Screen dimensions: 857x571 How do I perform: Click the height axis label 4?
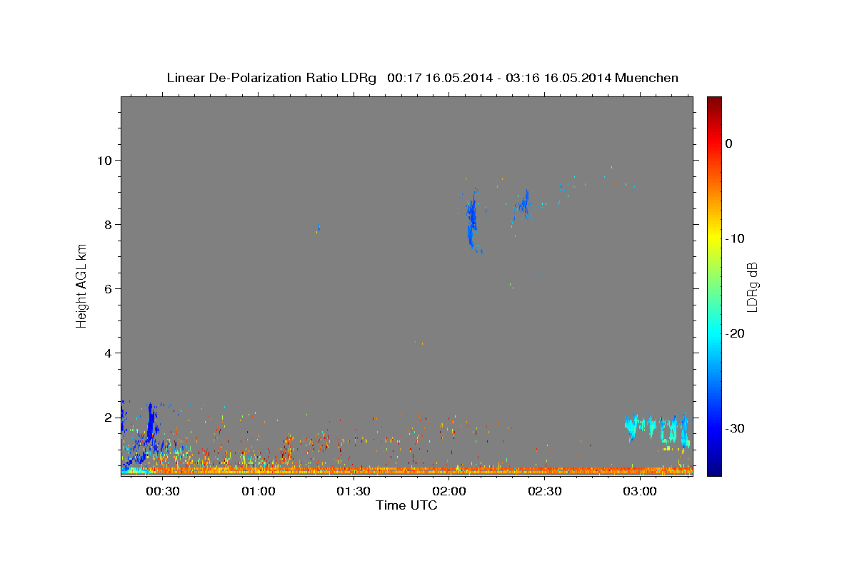[109, 353]
